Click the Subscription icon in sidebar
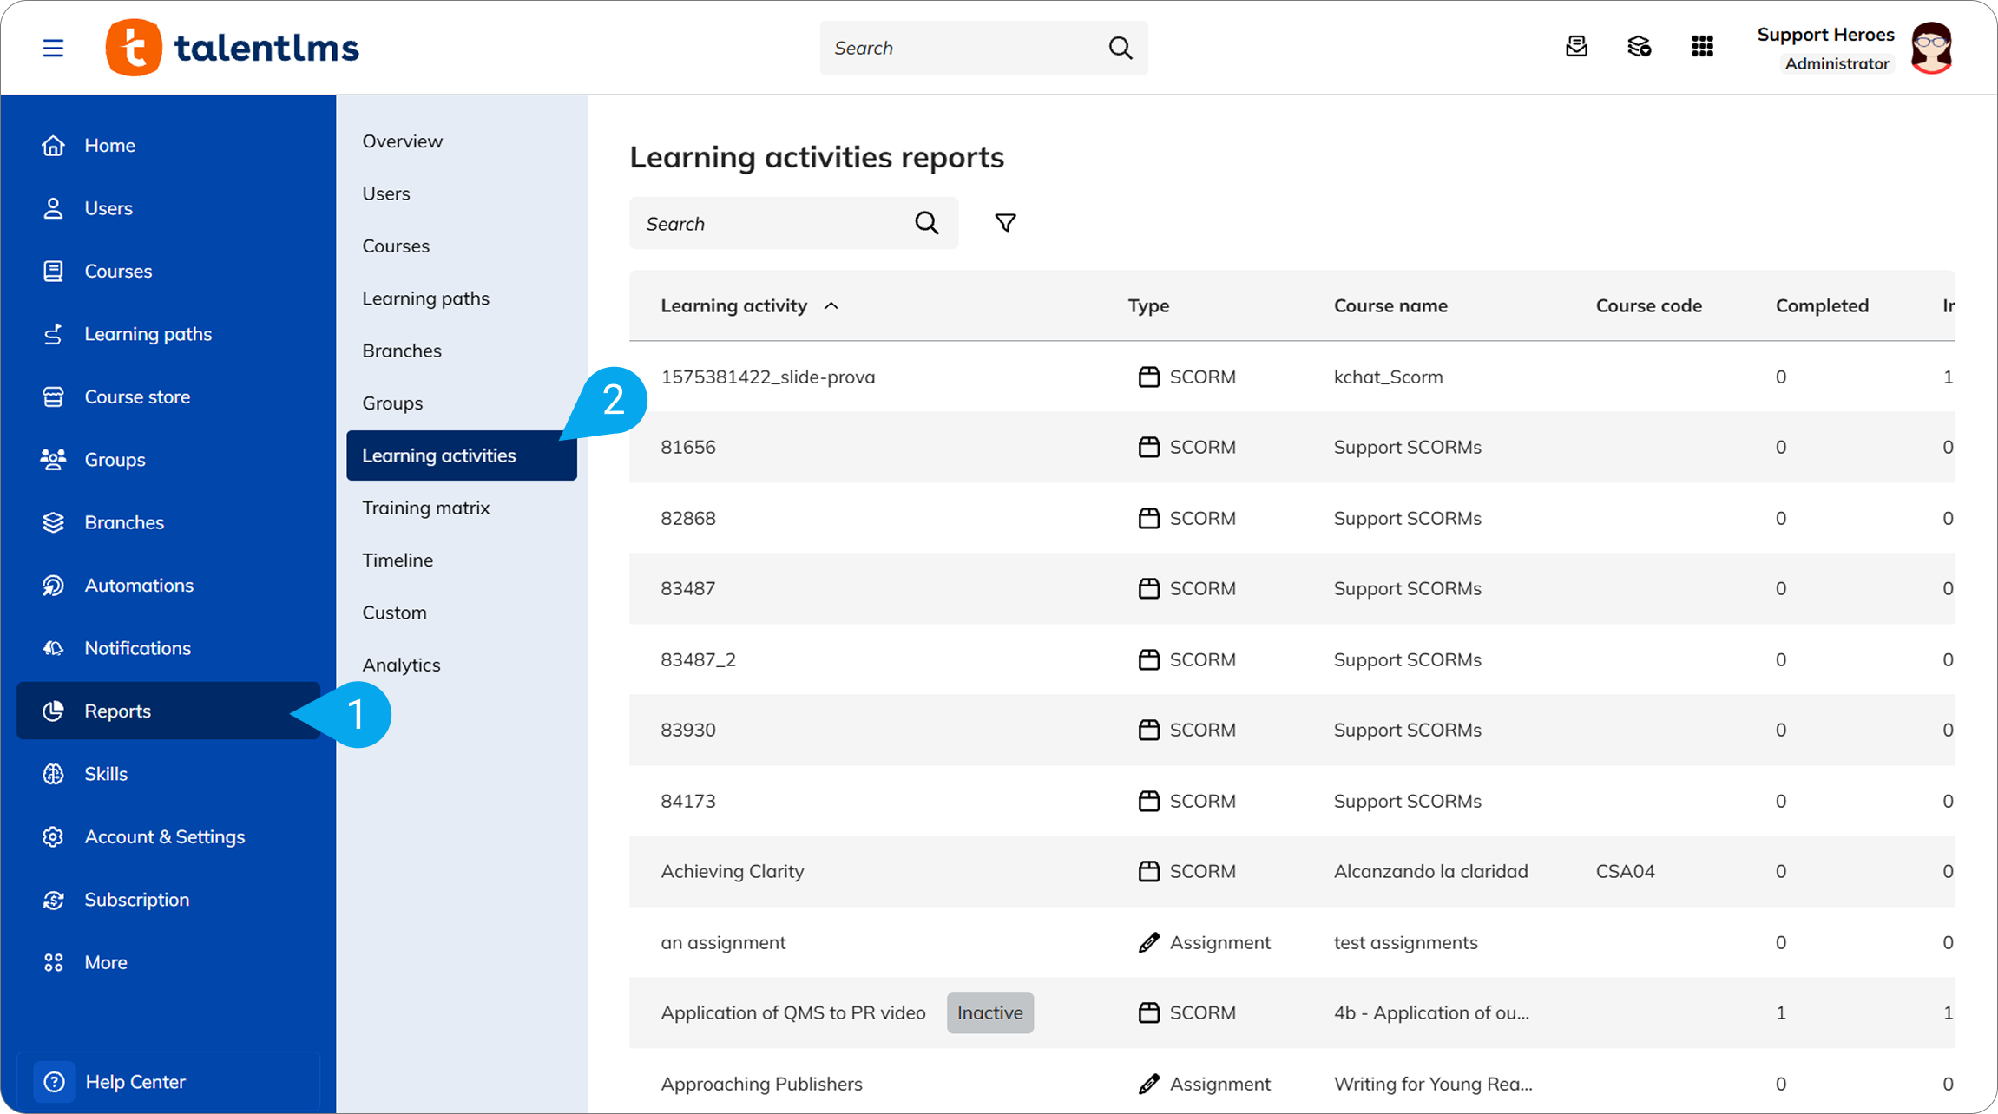This screenshot has width=1998, height=1114. pos(54,900)
